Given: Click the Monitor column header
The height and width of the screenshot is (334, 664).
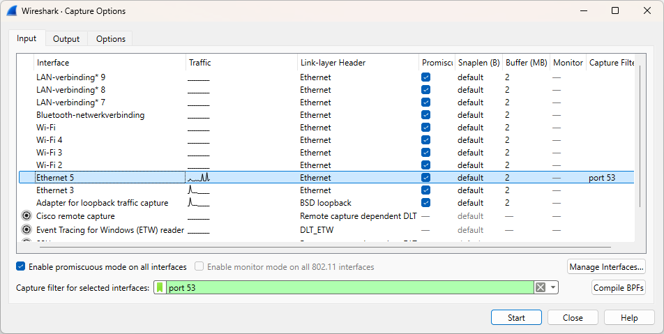Looking at the screenshot, I should (568, 63).
